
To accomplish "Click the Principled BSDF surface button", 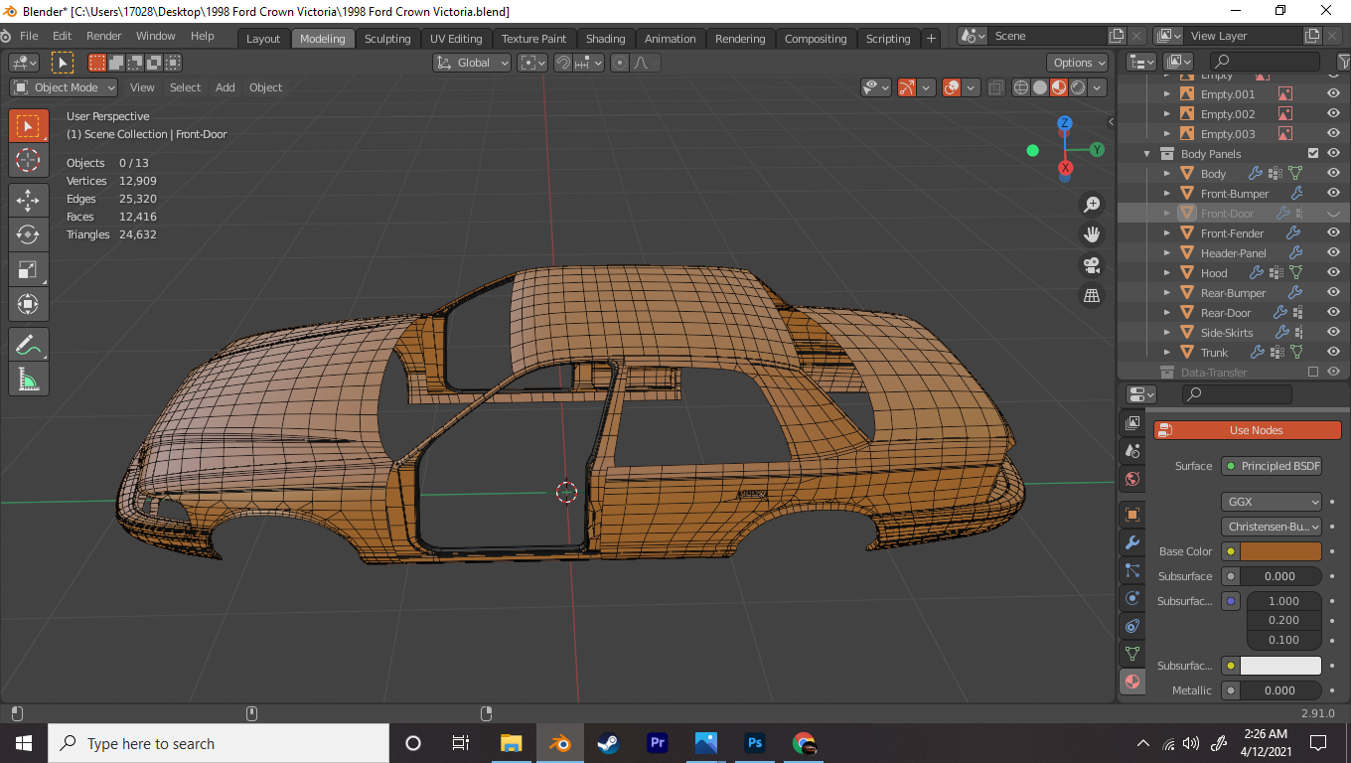I will [x=1272, y=466].
